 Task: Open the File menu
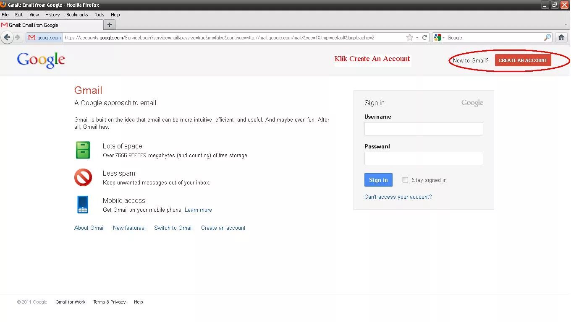point(5,15)
